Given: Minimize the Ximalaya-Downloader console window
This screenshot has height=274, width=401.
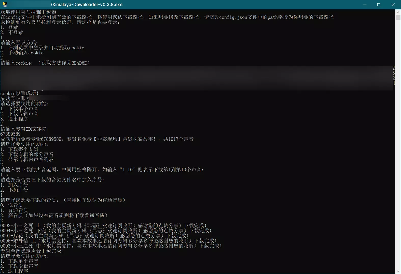Looking at the screenshot, I should 364,5.
